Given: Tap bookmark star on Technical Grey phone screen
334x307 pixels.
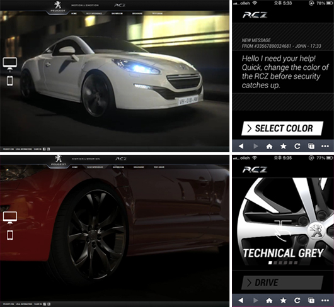Looking at the screenshot, I should [284, 300].
